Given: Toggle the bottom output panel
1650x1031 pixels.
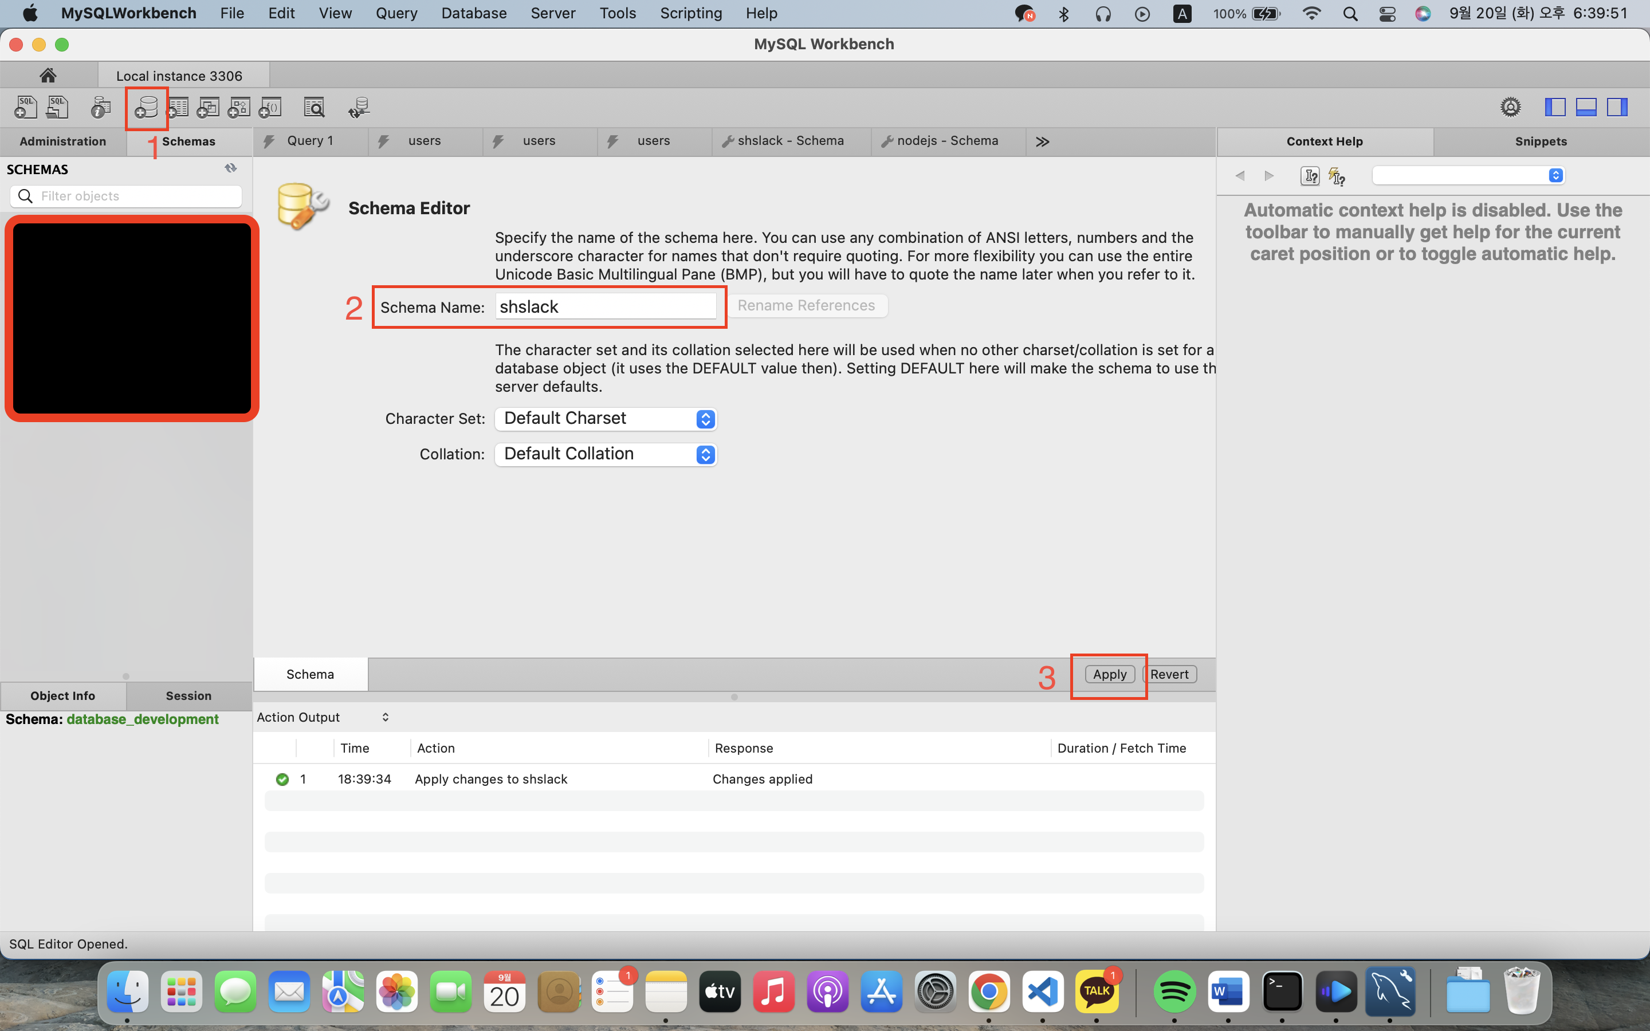Looking at the screenshot, I should (1586, 107).
